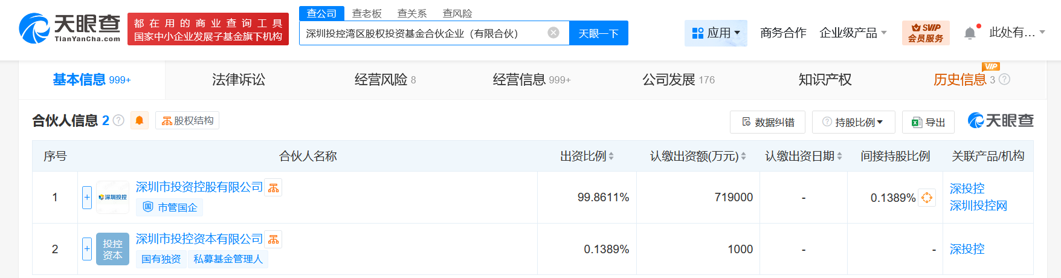This screenshot has width=1061, height=278.
Task: Select the 查老板 search tab
Action: pos(367,13)
